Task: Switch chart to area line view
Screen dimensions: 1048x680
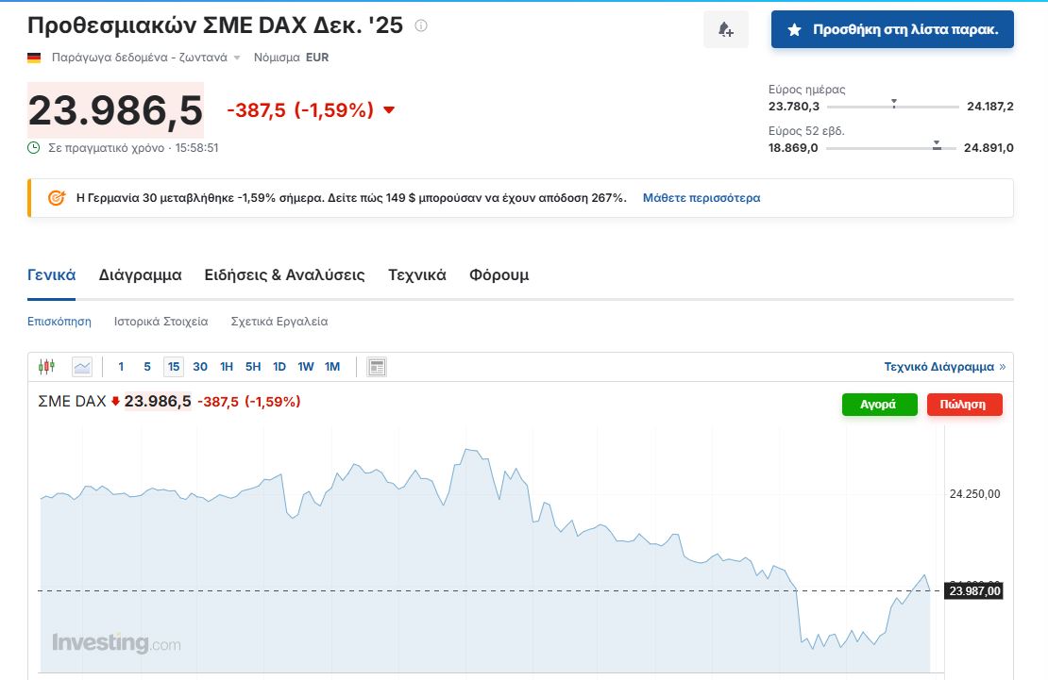Action: [82, 367]
